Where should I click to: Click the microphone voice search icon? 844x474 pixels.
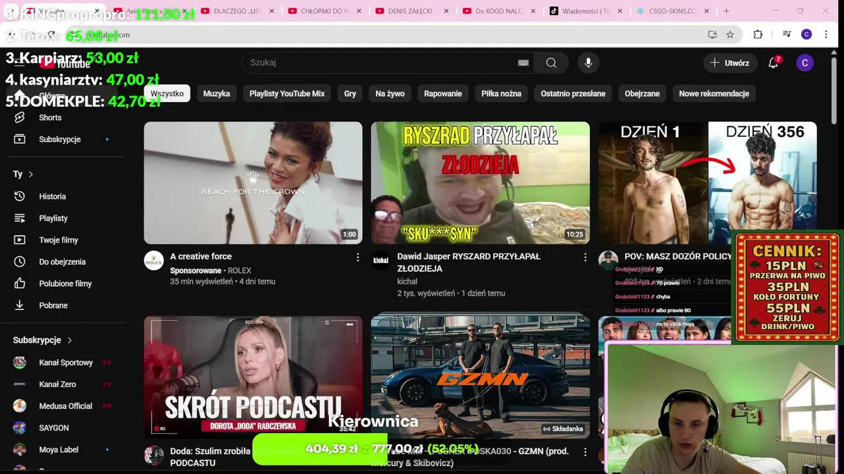pos(588,63)
